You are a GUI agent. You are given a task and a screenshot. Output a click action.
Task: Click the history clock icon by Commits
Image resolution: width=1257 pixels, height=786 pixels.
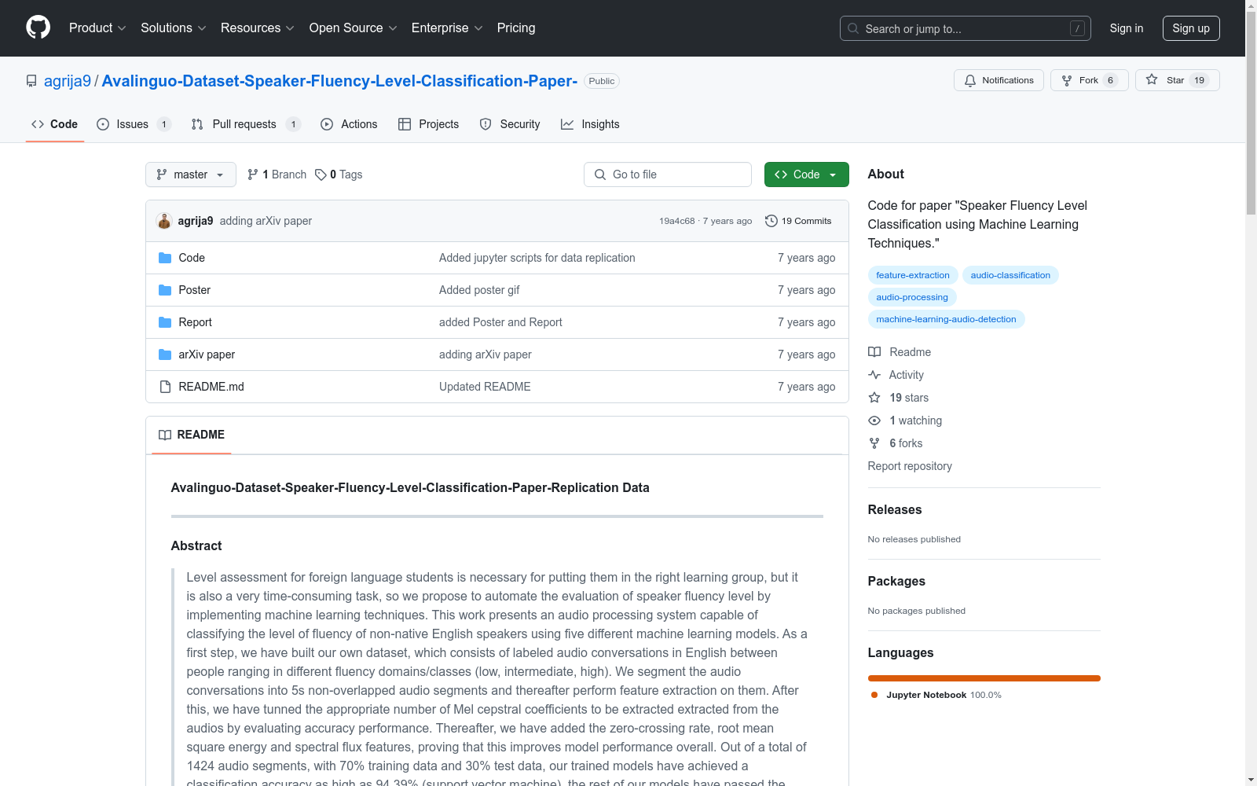coord(771,221)
